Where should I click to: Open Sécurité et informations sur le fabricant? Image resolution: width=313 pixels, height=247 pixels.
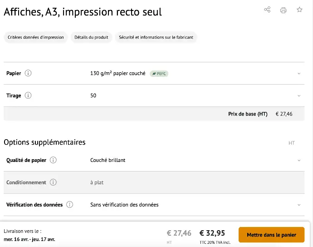156,37
